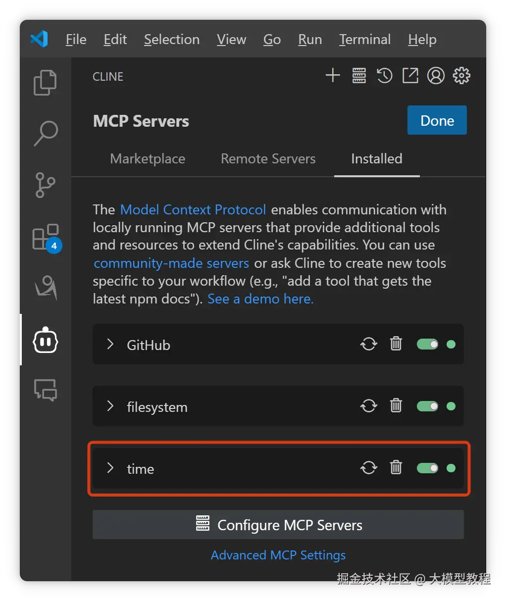Restart the GitHub MCP server
Screen dimensions: 506x601
pos(369,344)
